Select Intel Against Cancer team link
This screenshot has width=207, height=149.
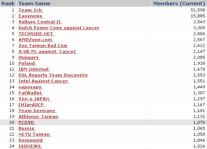44,81
